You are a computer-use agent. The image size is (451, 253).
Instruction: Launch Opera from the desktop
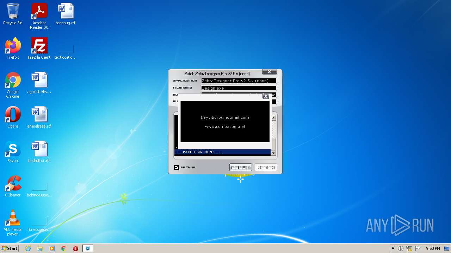click(13, 117)
